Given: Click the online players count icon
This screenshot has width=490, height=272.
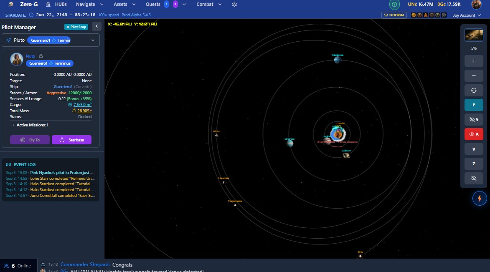Looking at the screenshot, I should (6, 266).
